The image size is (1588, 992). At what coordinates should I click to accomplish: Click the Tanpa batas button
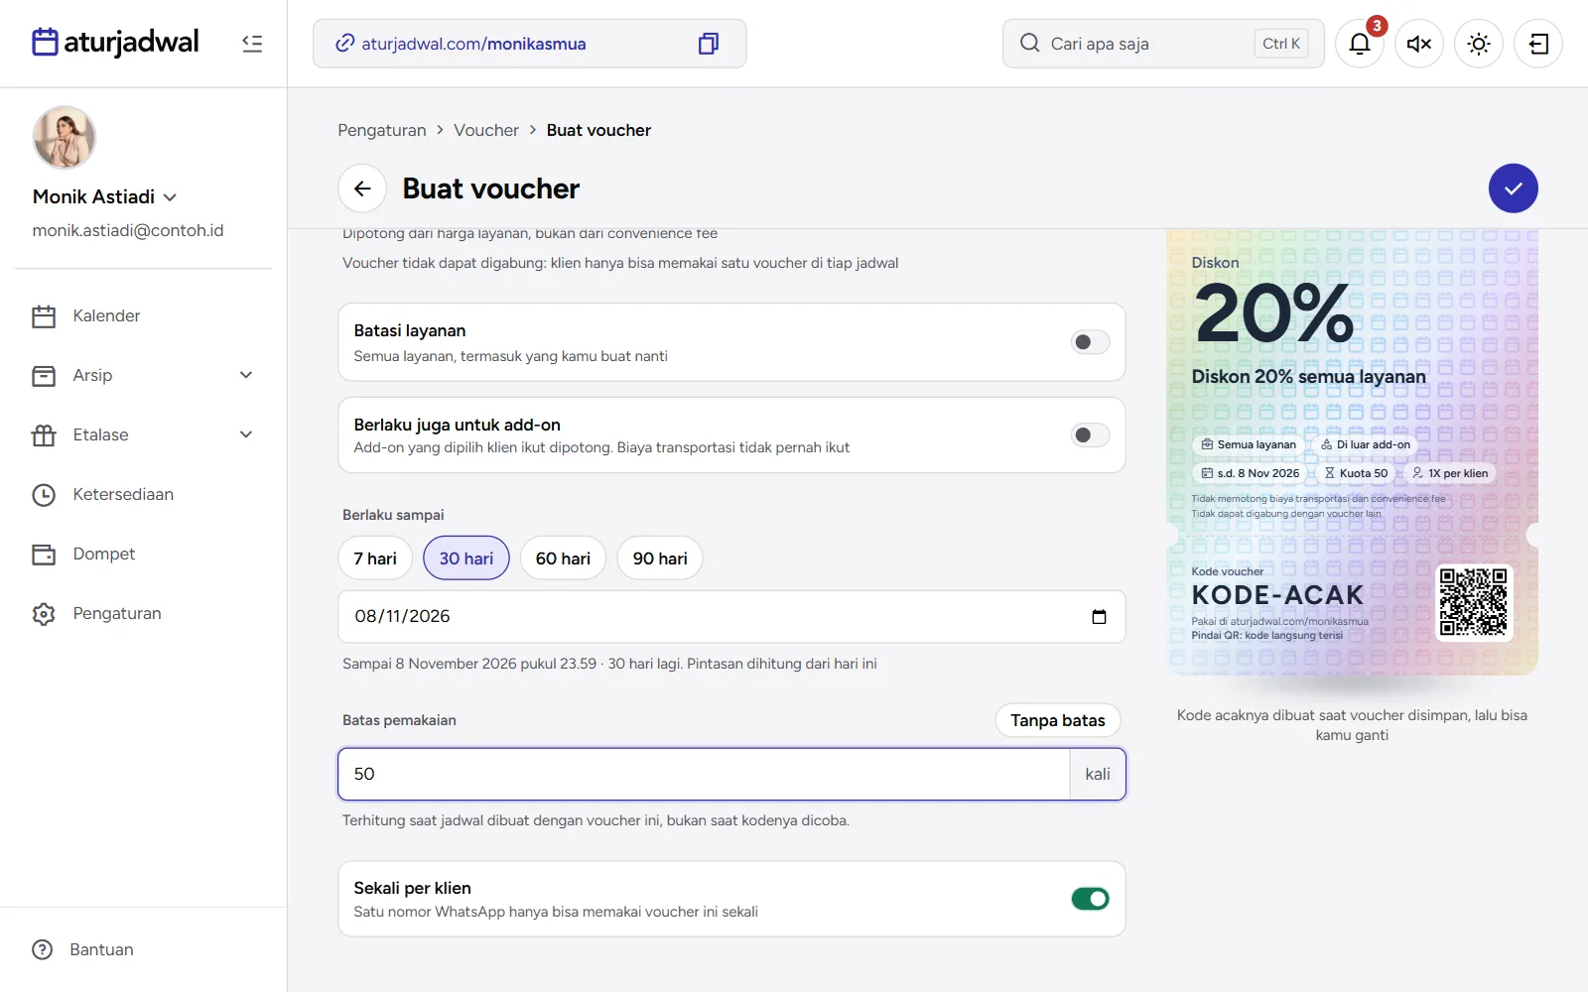pyautogui.click(x=1058, y=720)
